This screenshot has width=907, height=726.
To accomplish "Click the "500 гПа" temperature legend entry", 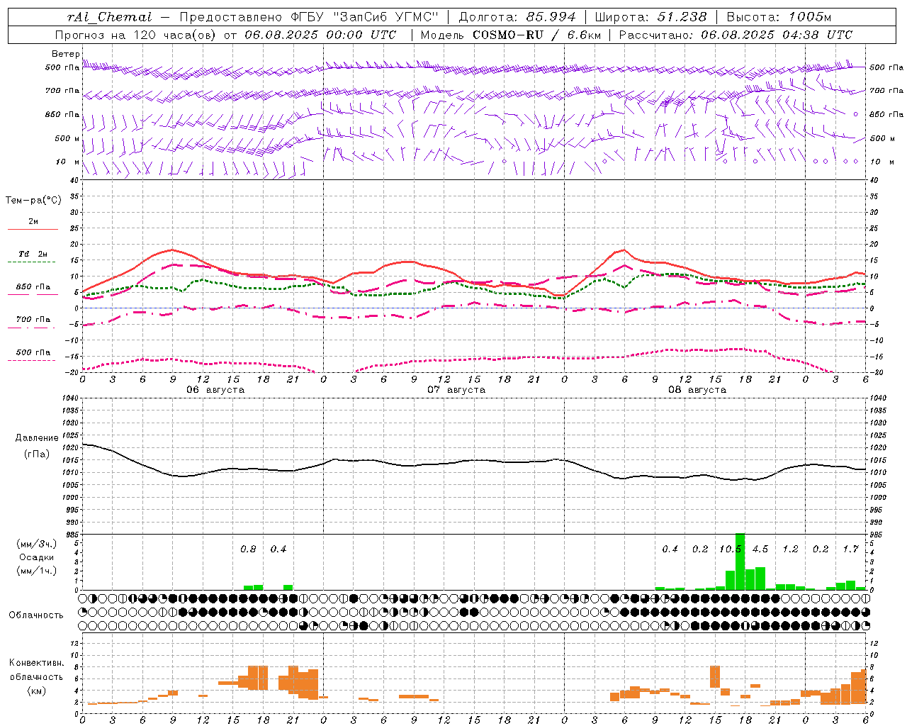I will [33, 352].
